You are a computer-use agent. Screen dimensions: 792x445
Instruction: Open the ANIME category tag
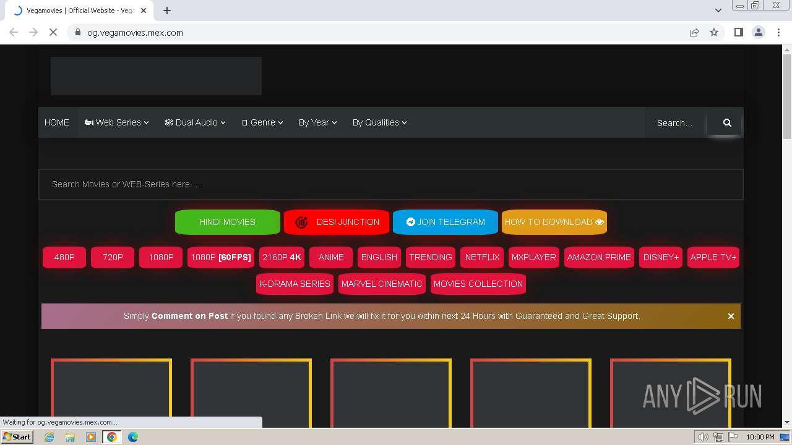[x=331, y=257]
